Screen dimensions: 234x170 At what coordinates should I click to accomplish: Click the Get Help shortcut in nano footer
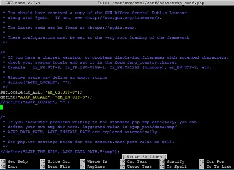[x=14, y=161]
